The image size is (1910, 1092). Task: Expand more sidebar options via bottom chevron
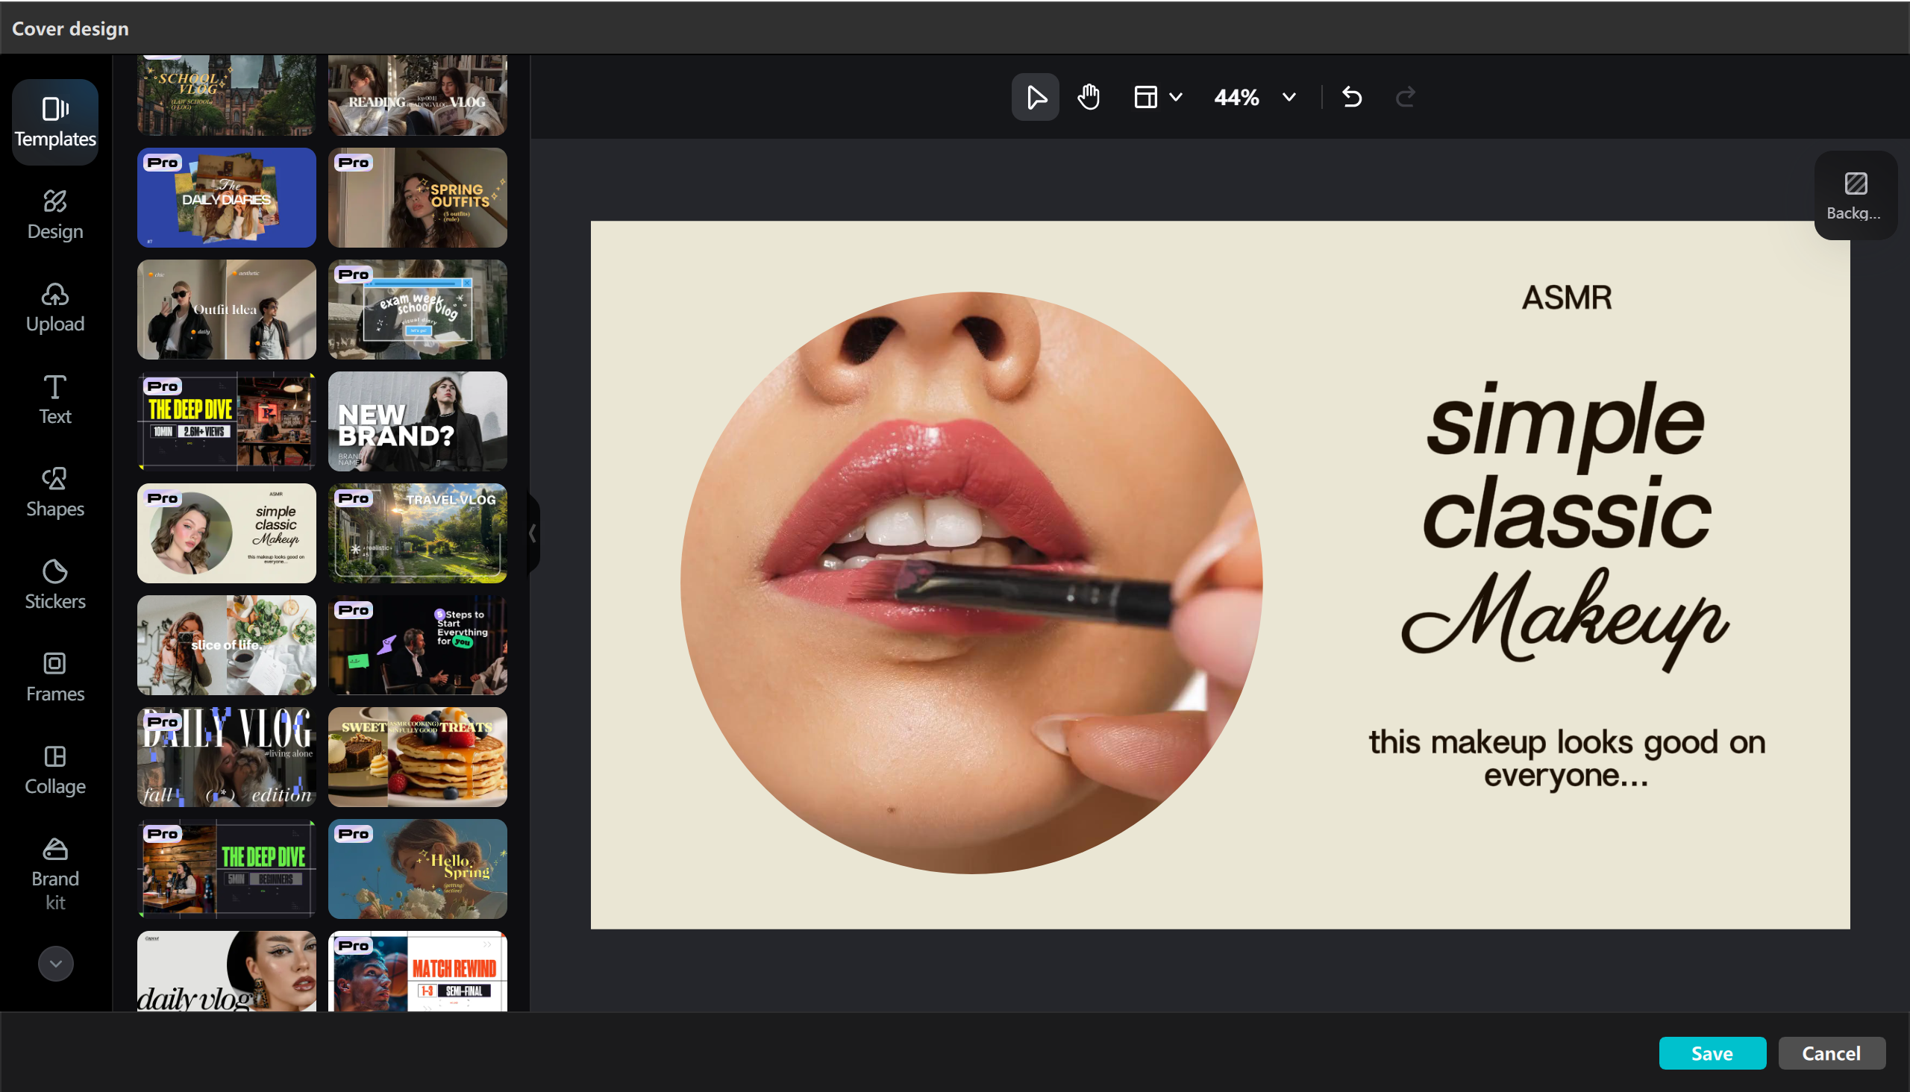(55, 963)
